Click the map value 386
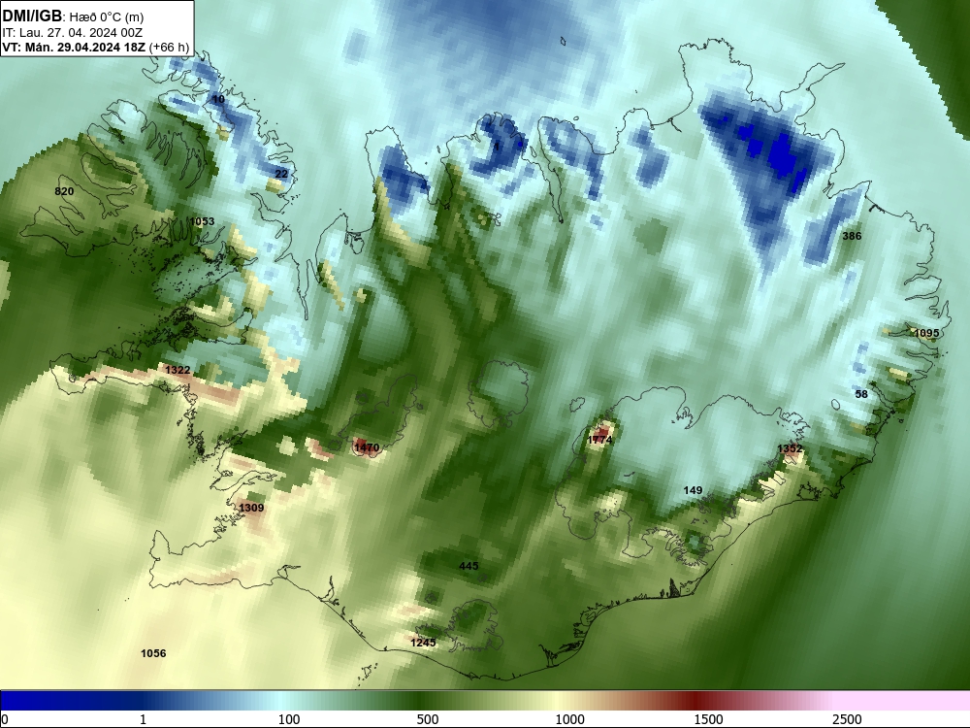The height and width of the screenshot is (728, 970). [852, 236]
